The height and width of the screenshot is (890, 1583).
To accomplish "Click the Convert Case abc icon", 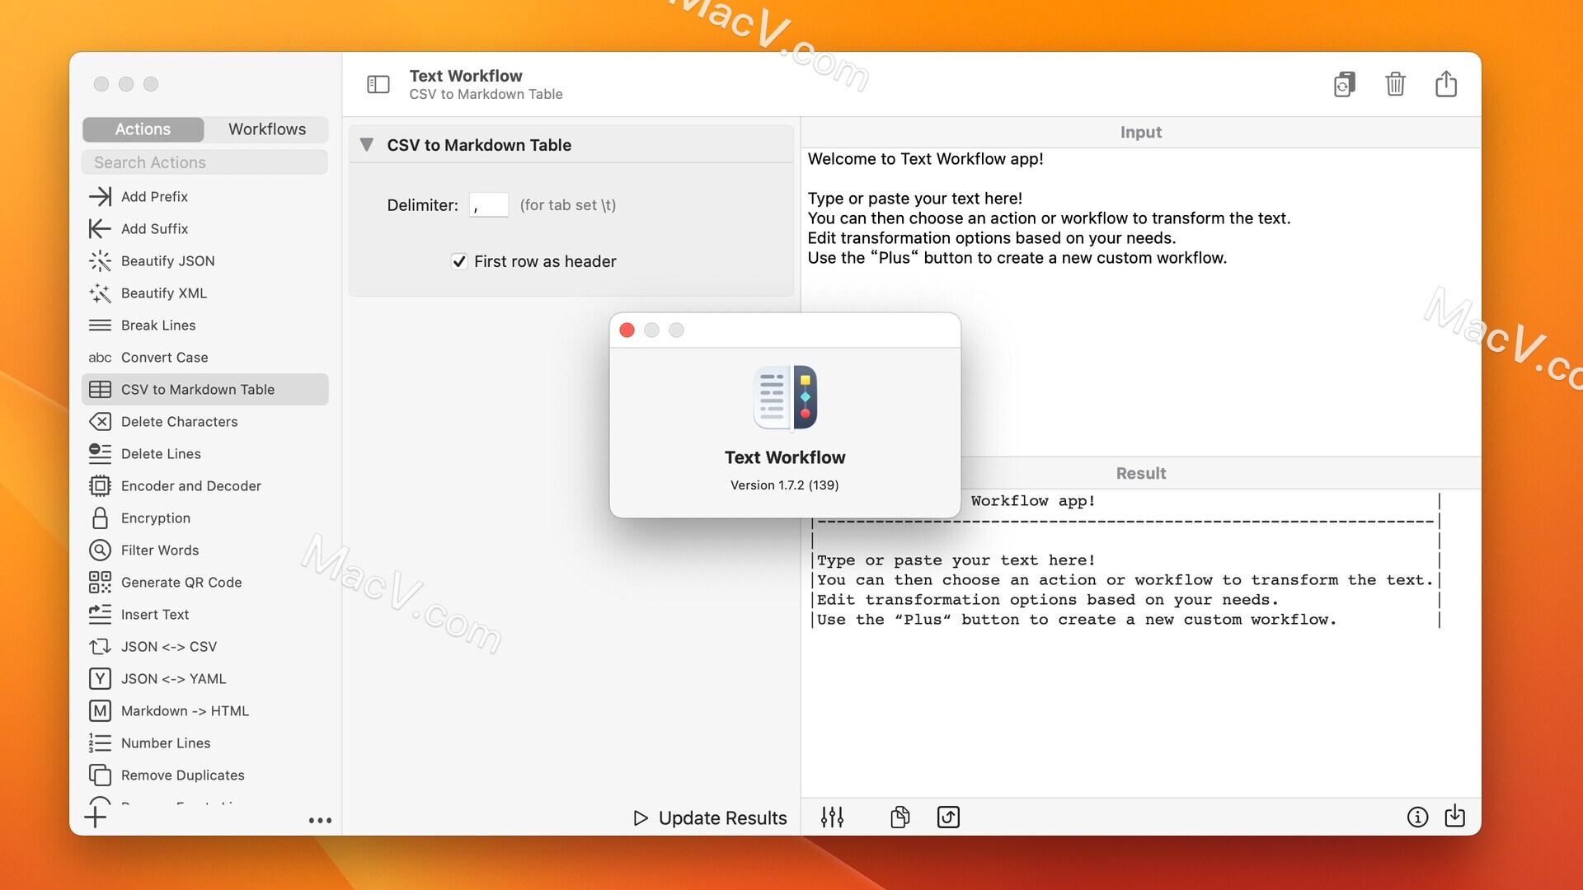I will [100, 357].
